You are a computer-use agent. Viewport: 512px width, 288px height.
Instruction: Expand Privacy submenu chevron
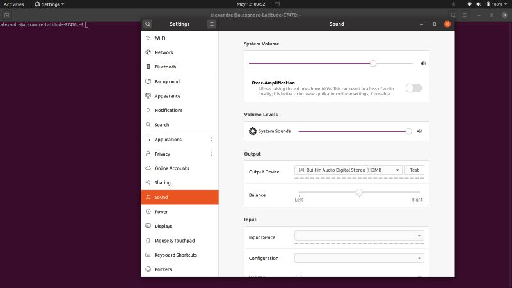(x=212, y=154)
